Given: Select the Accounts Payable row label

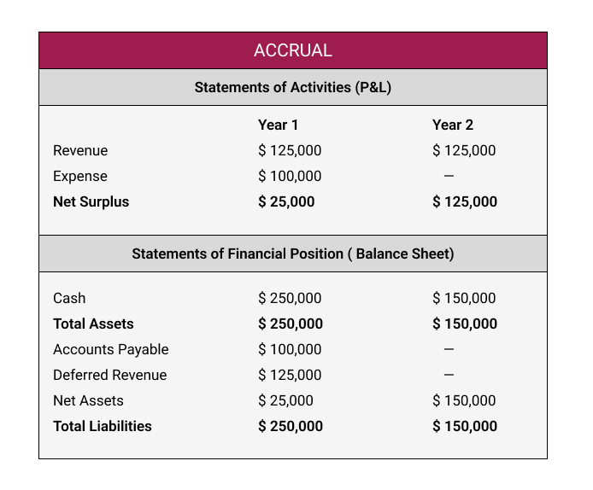Looking at the screenshot, I should coord(110,349).
